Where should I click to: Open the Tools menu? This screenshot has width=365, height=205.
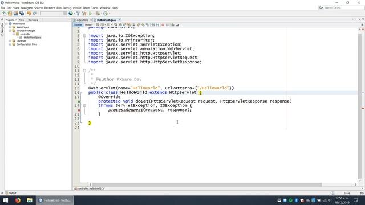pyautogui.click(x=95, y=8)
